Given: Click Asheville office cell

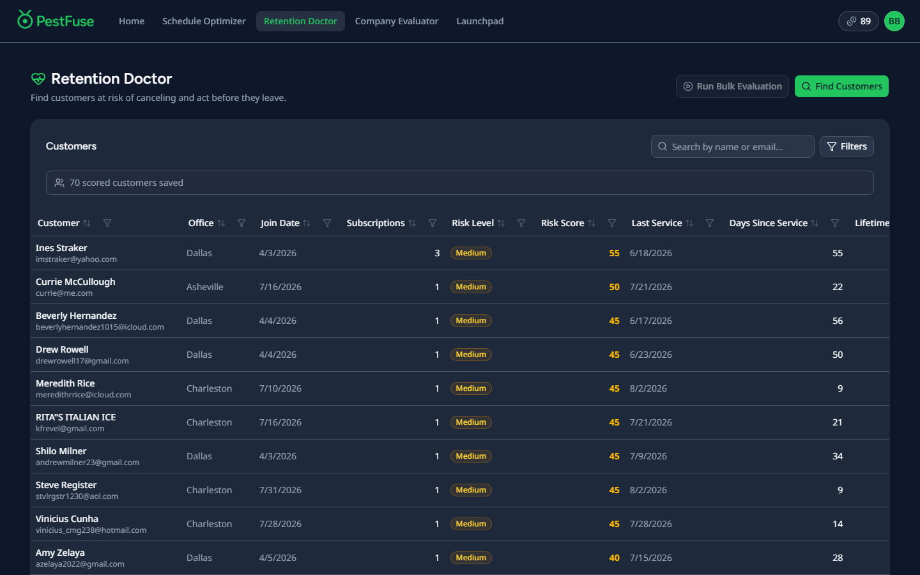Looking at the screenshot, I should point(205,287).
